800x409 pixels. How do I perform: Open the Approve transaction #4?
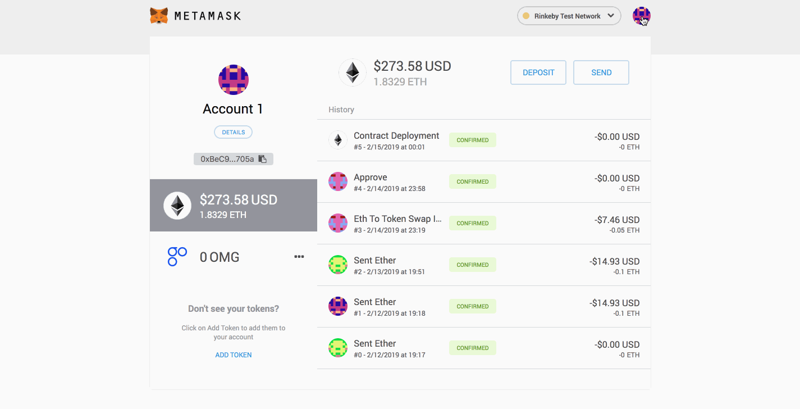[484, 182]
